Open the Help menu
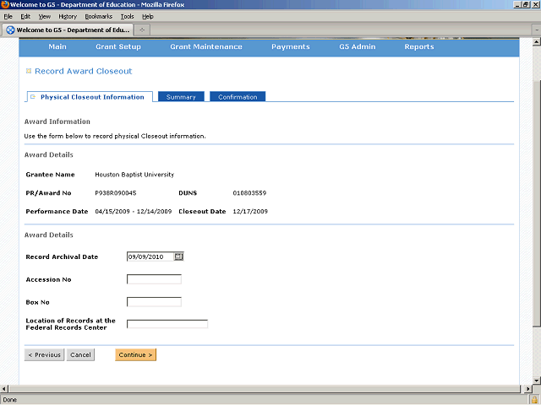 [148, 17]
